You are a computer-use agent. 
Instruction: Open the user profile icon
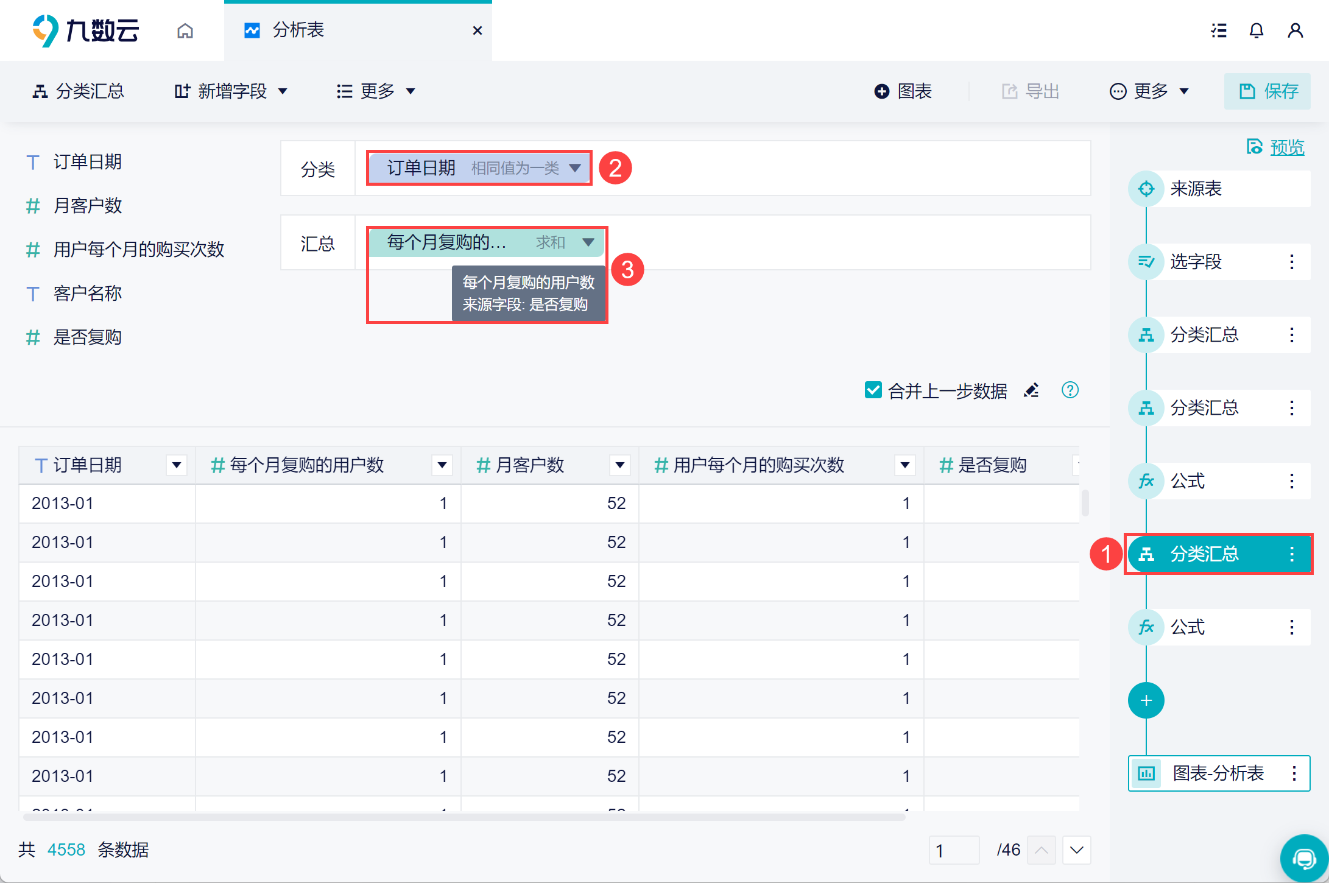click(1295, 30)
